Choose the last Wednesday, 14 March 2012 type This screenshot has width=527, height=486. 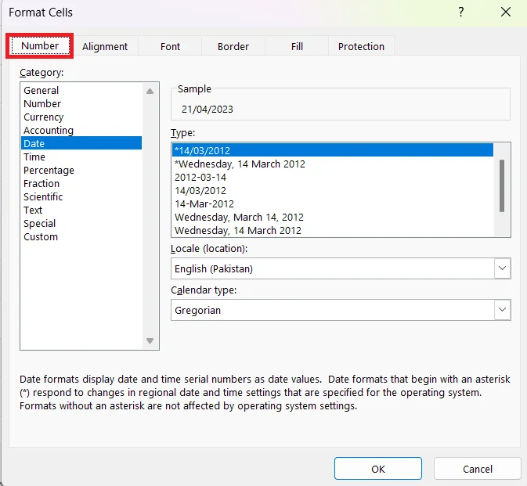[333, 230]
